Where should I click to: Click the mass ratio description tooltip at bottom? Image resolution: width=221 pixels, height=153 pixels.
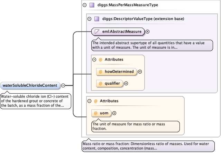point(148,146)
